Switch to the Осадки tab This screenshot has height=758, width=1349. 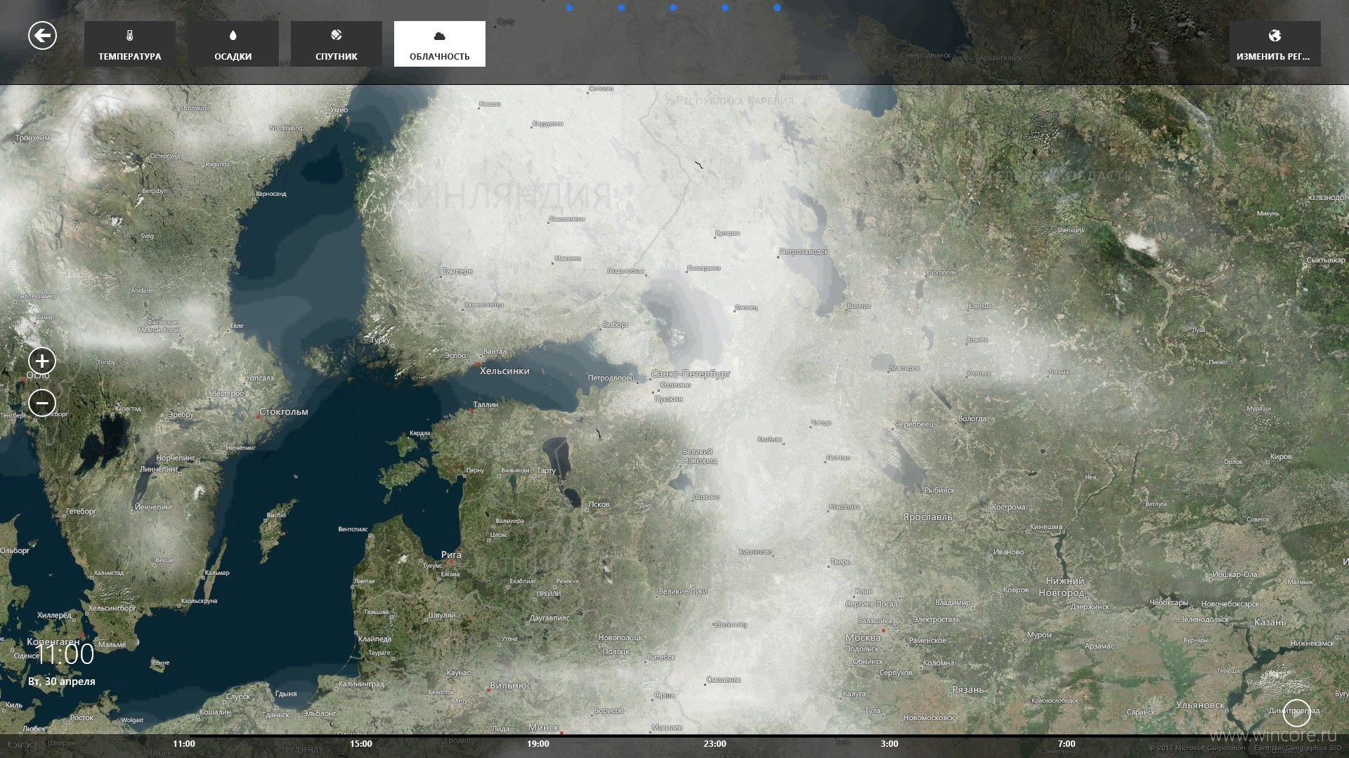[233, 44]
